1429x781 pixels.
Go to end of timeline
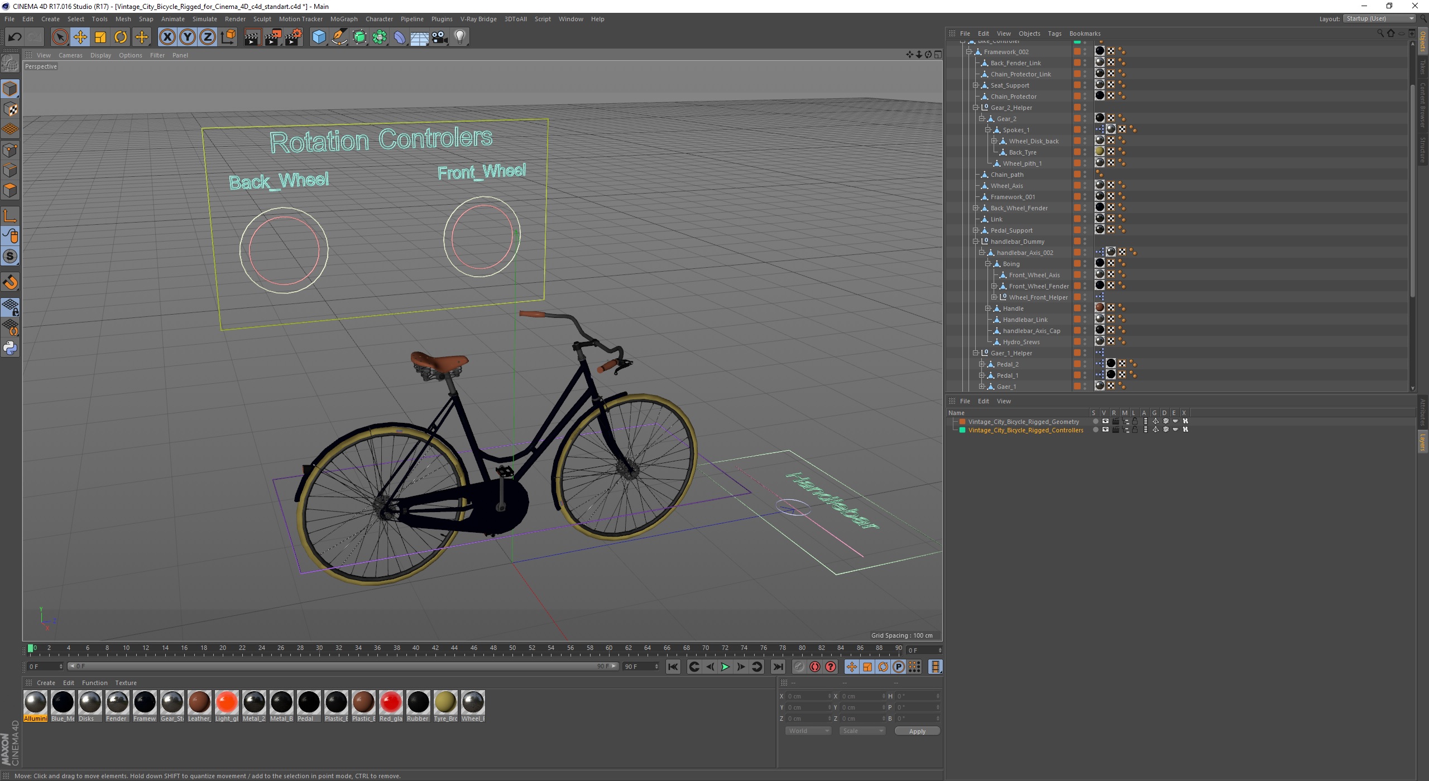click(778, 667)
